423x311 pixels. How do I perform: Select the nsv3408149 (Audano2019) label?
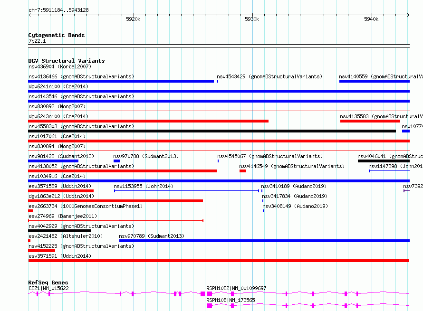tap(296, 206)
